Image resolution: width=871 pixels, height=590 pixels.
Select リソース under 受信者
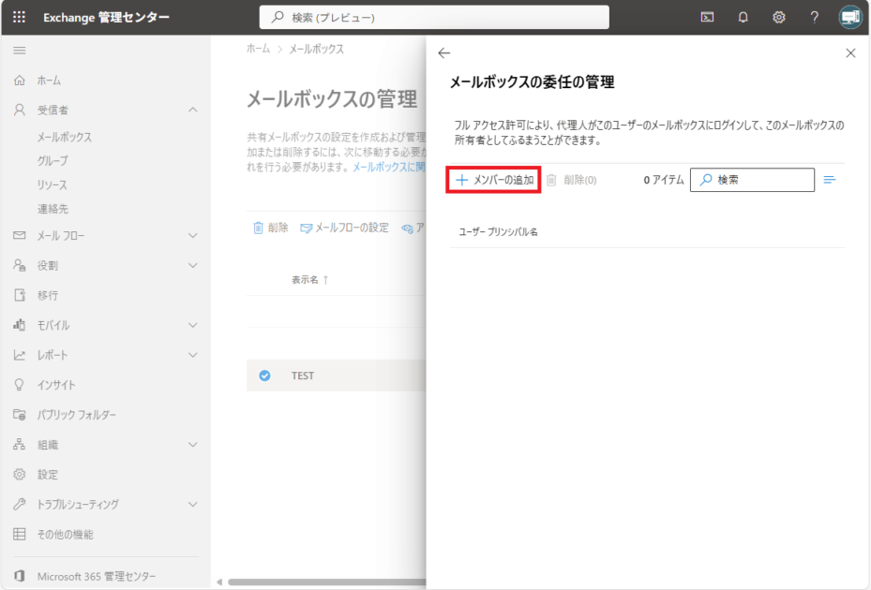pos(53,184)
